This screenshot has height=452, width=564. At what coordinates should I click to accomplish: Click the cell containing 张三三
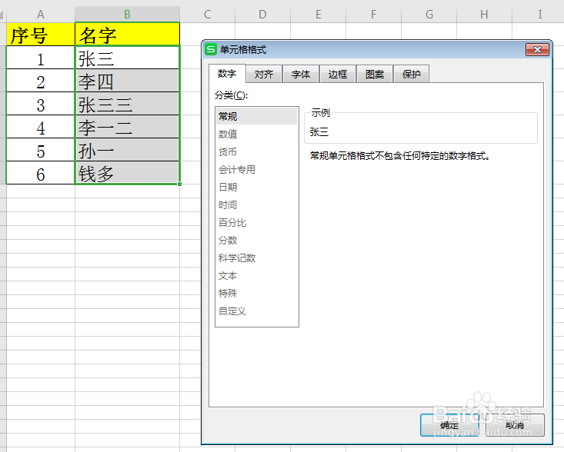point(127,104)
